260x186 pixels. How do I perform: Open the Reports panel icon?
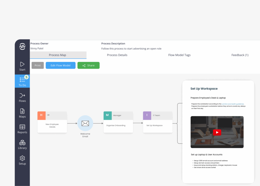pyautogui.click(x=22, y=127)
